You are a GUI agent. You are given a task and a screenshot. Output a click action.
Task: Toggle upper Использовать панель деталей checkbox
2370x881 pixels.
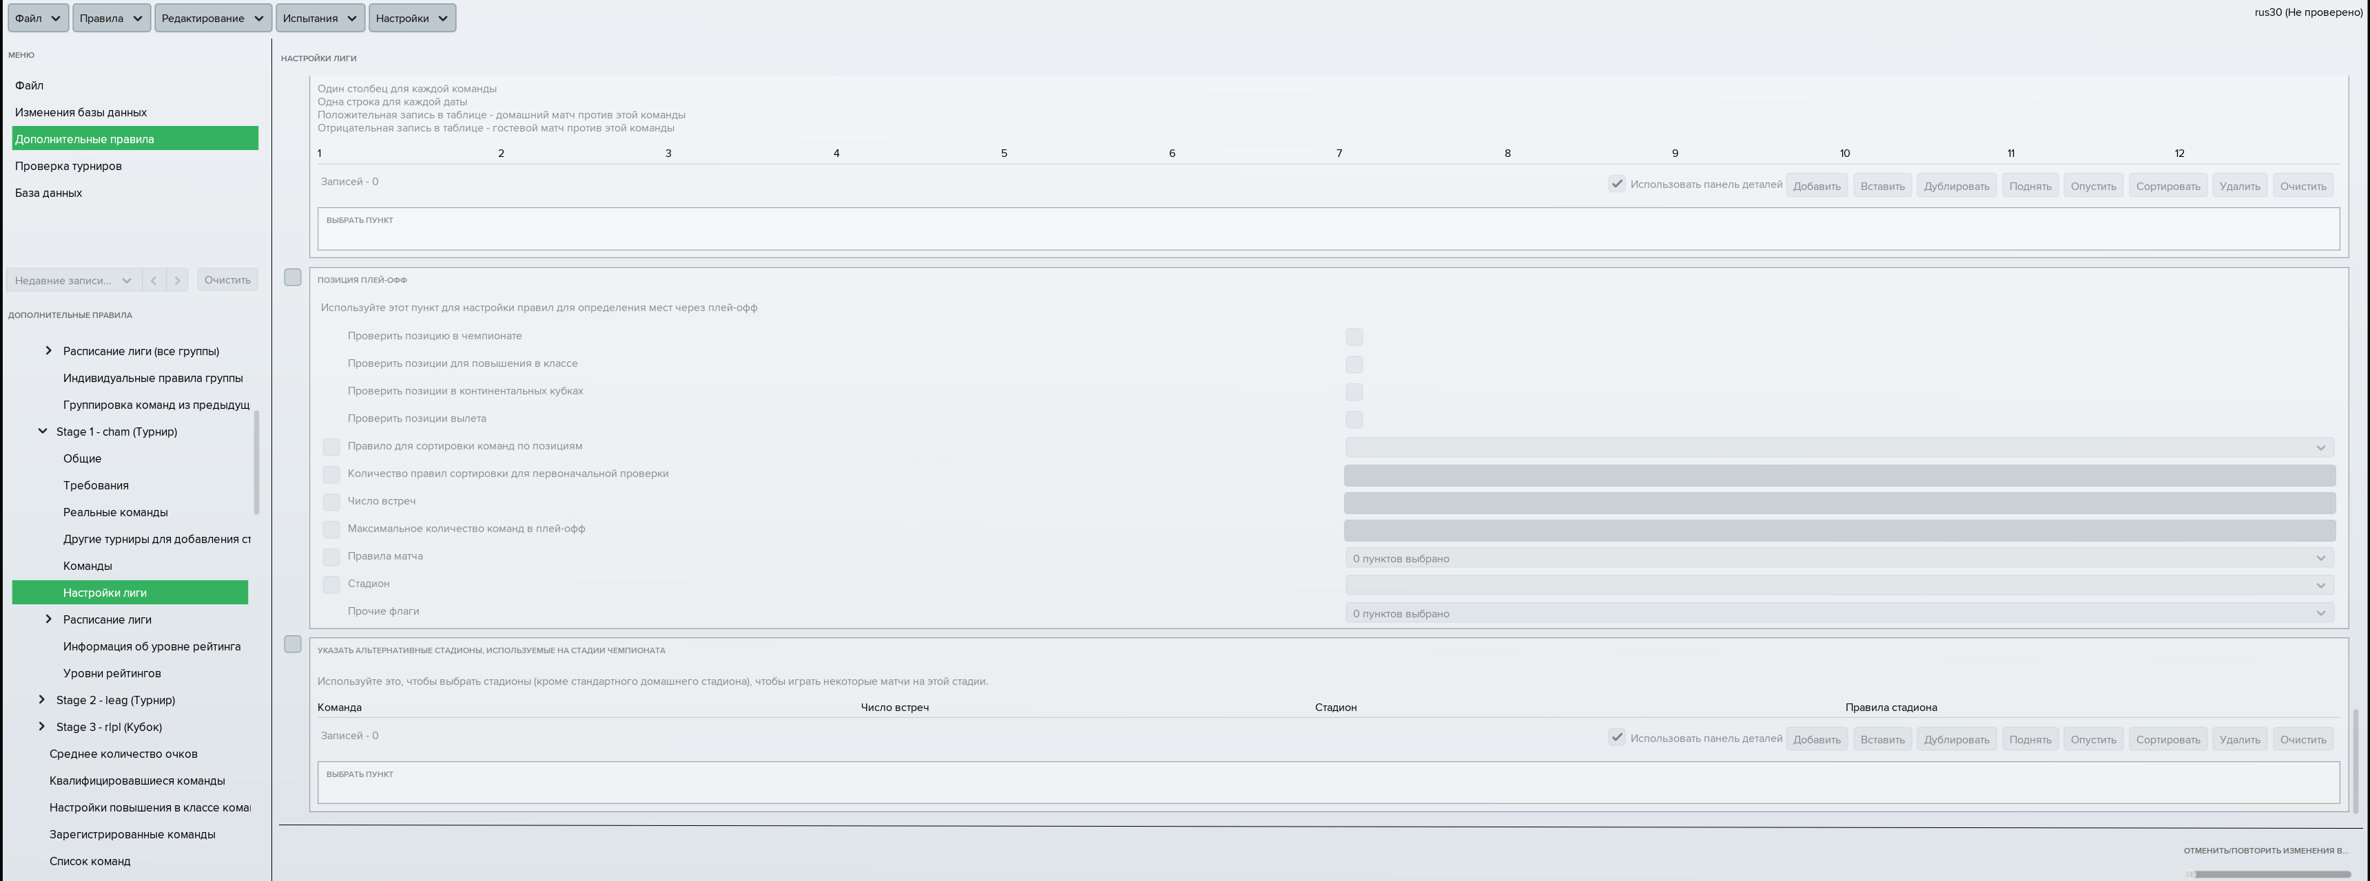[1616, 184]
